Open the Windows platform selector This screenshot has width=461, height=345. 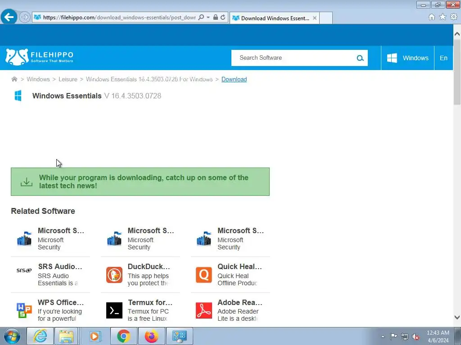tap(407, 58)
